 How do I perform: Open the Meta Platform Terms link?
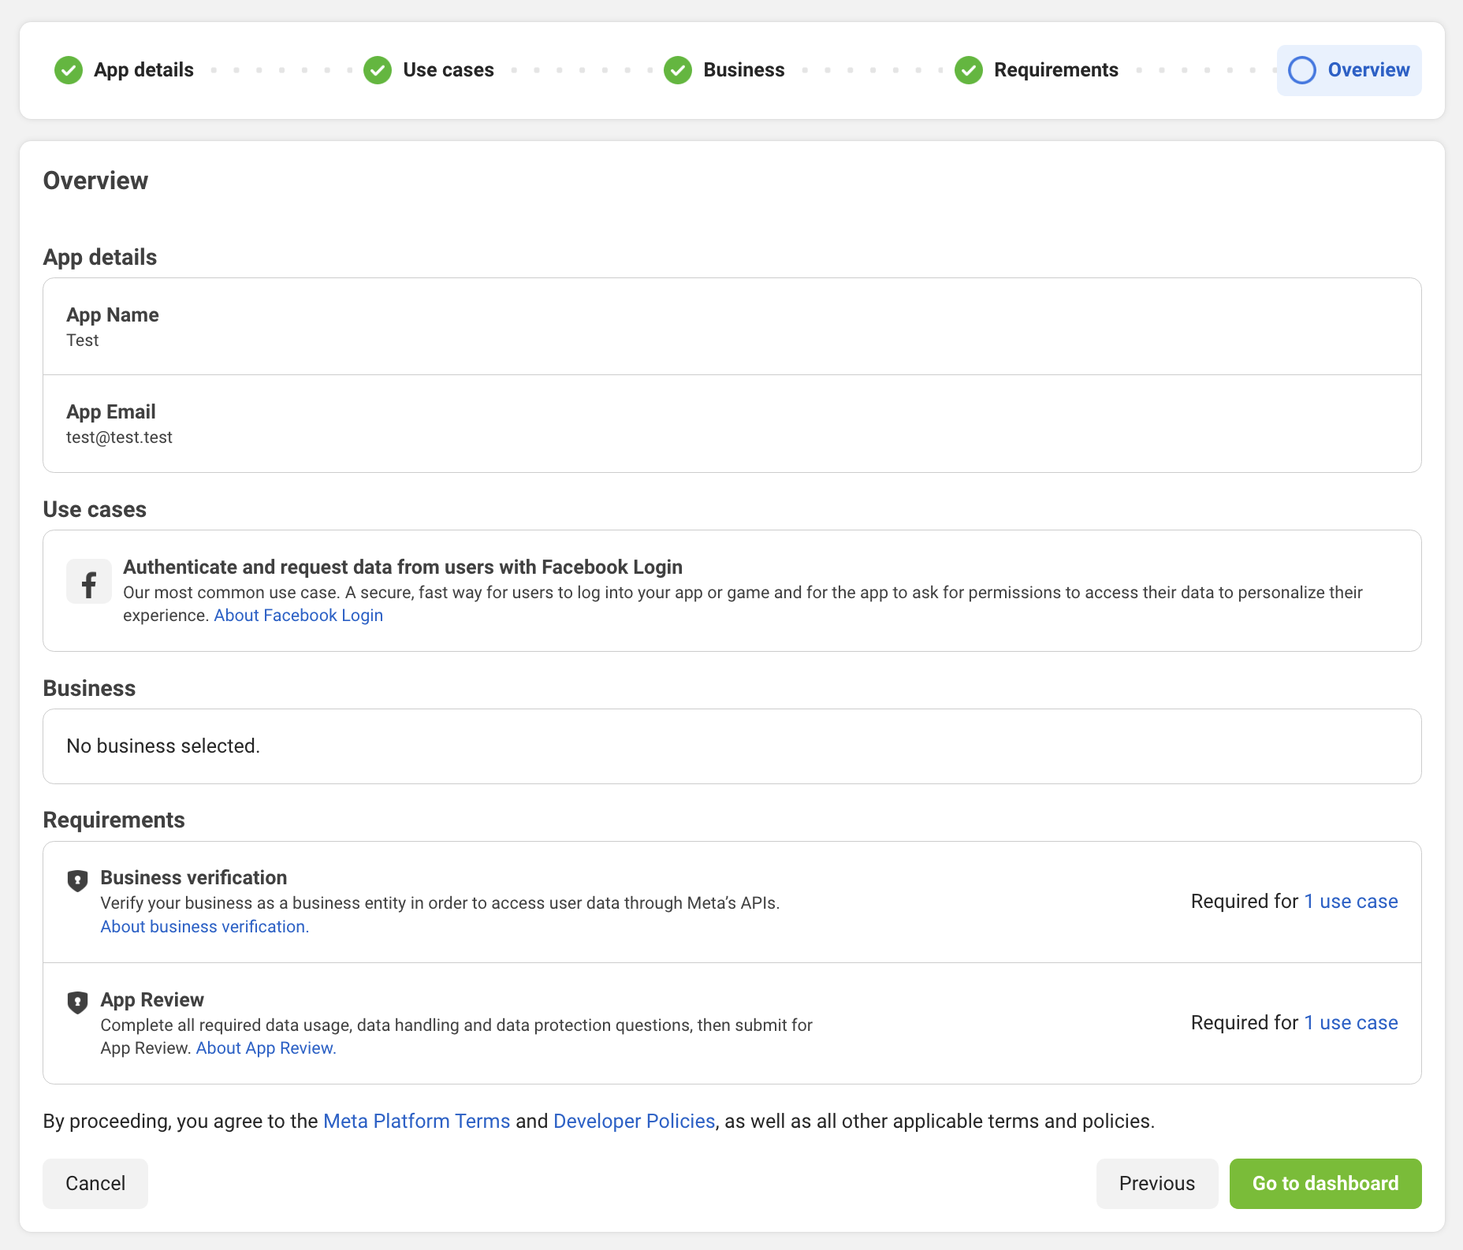point(417,1122)
